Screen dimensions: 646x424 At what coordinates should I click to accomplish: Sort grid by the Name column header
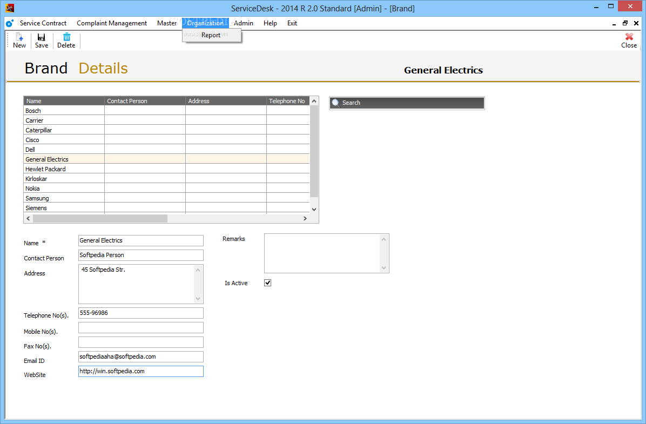tap(64, 101)
